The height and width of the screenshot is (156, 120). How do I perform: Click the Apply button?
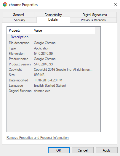[x=107, y=150]
